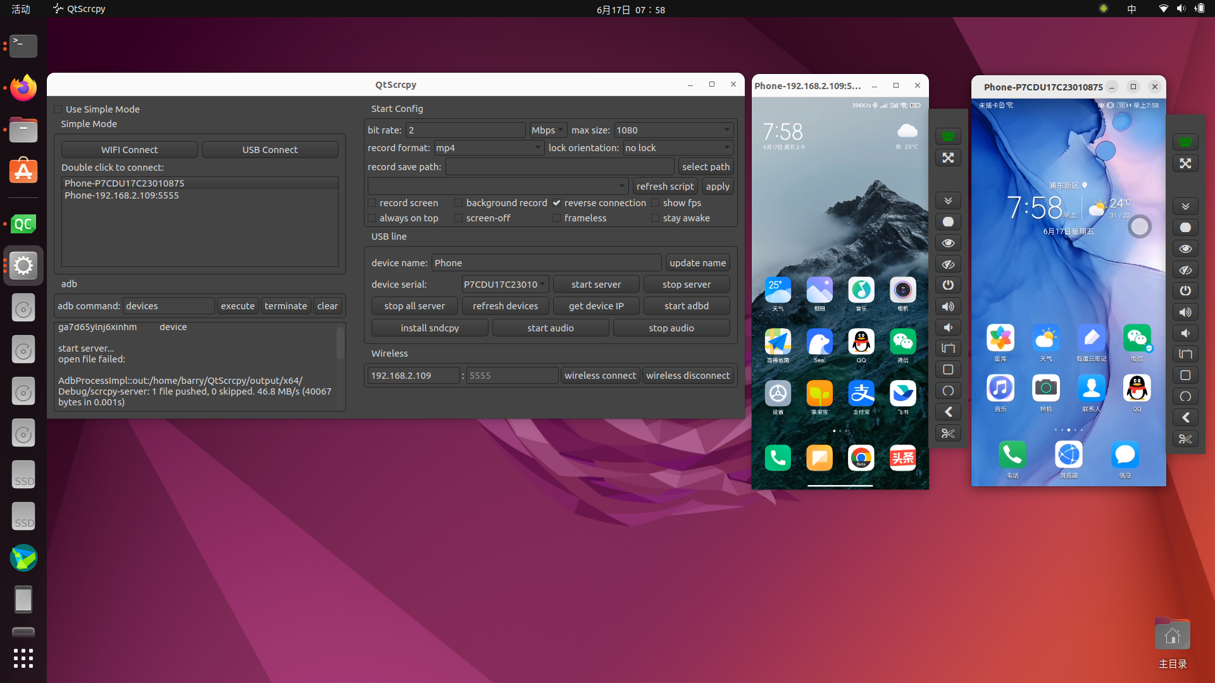Click the volume down icon in sidebar

(948, 328)
